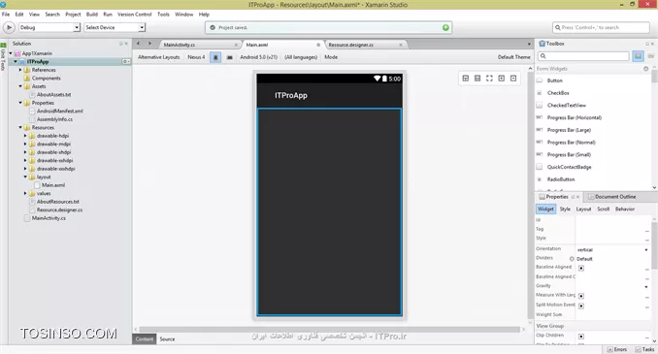The height and width of the screenshot is (354, 658).
Task: Toggle the Clip Children checkbox
Action: point(581,337)
